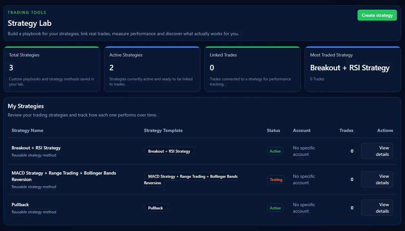Select the Active Strategies card

coord(152,69)
